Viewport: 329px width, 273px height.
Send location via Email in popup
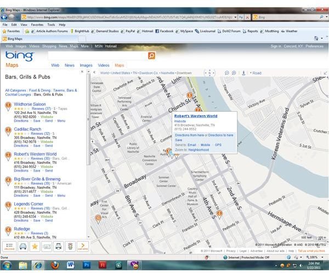click(x=192, y=145)
